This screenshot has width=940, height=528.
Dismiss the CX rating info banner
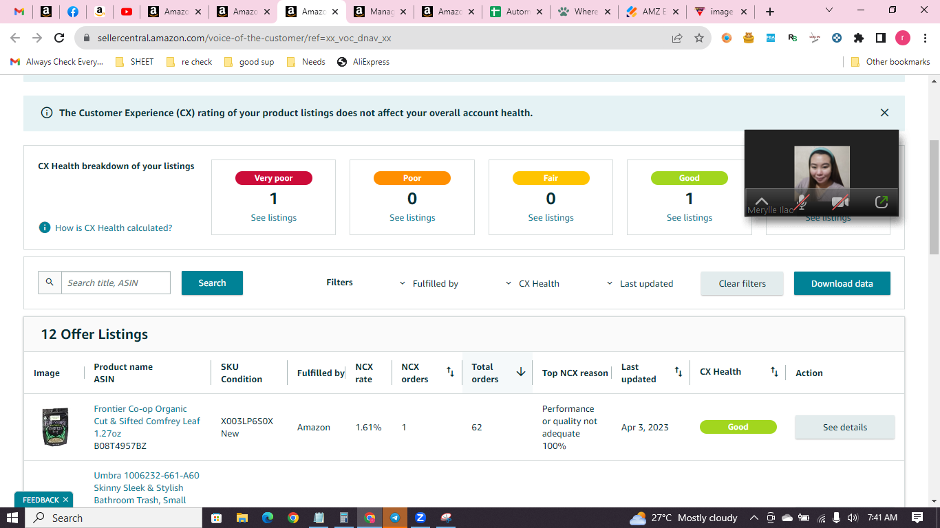pyautogui.click(x=885, y=113)
